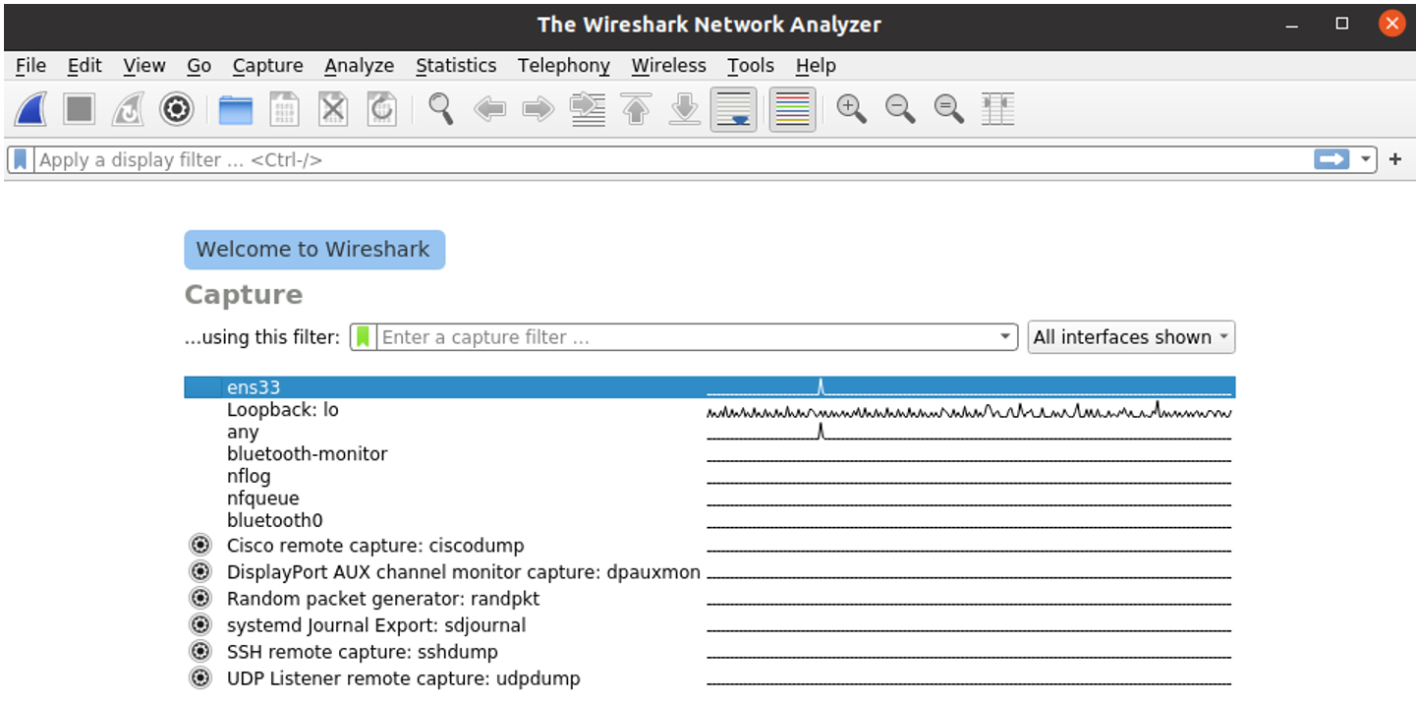Open the View menu
Screen dimensions: 1417x703
[144, 66]
